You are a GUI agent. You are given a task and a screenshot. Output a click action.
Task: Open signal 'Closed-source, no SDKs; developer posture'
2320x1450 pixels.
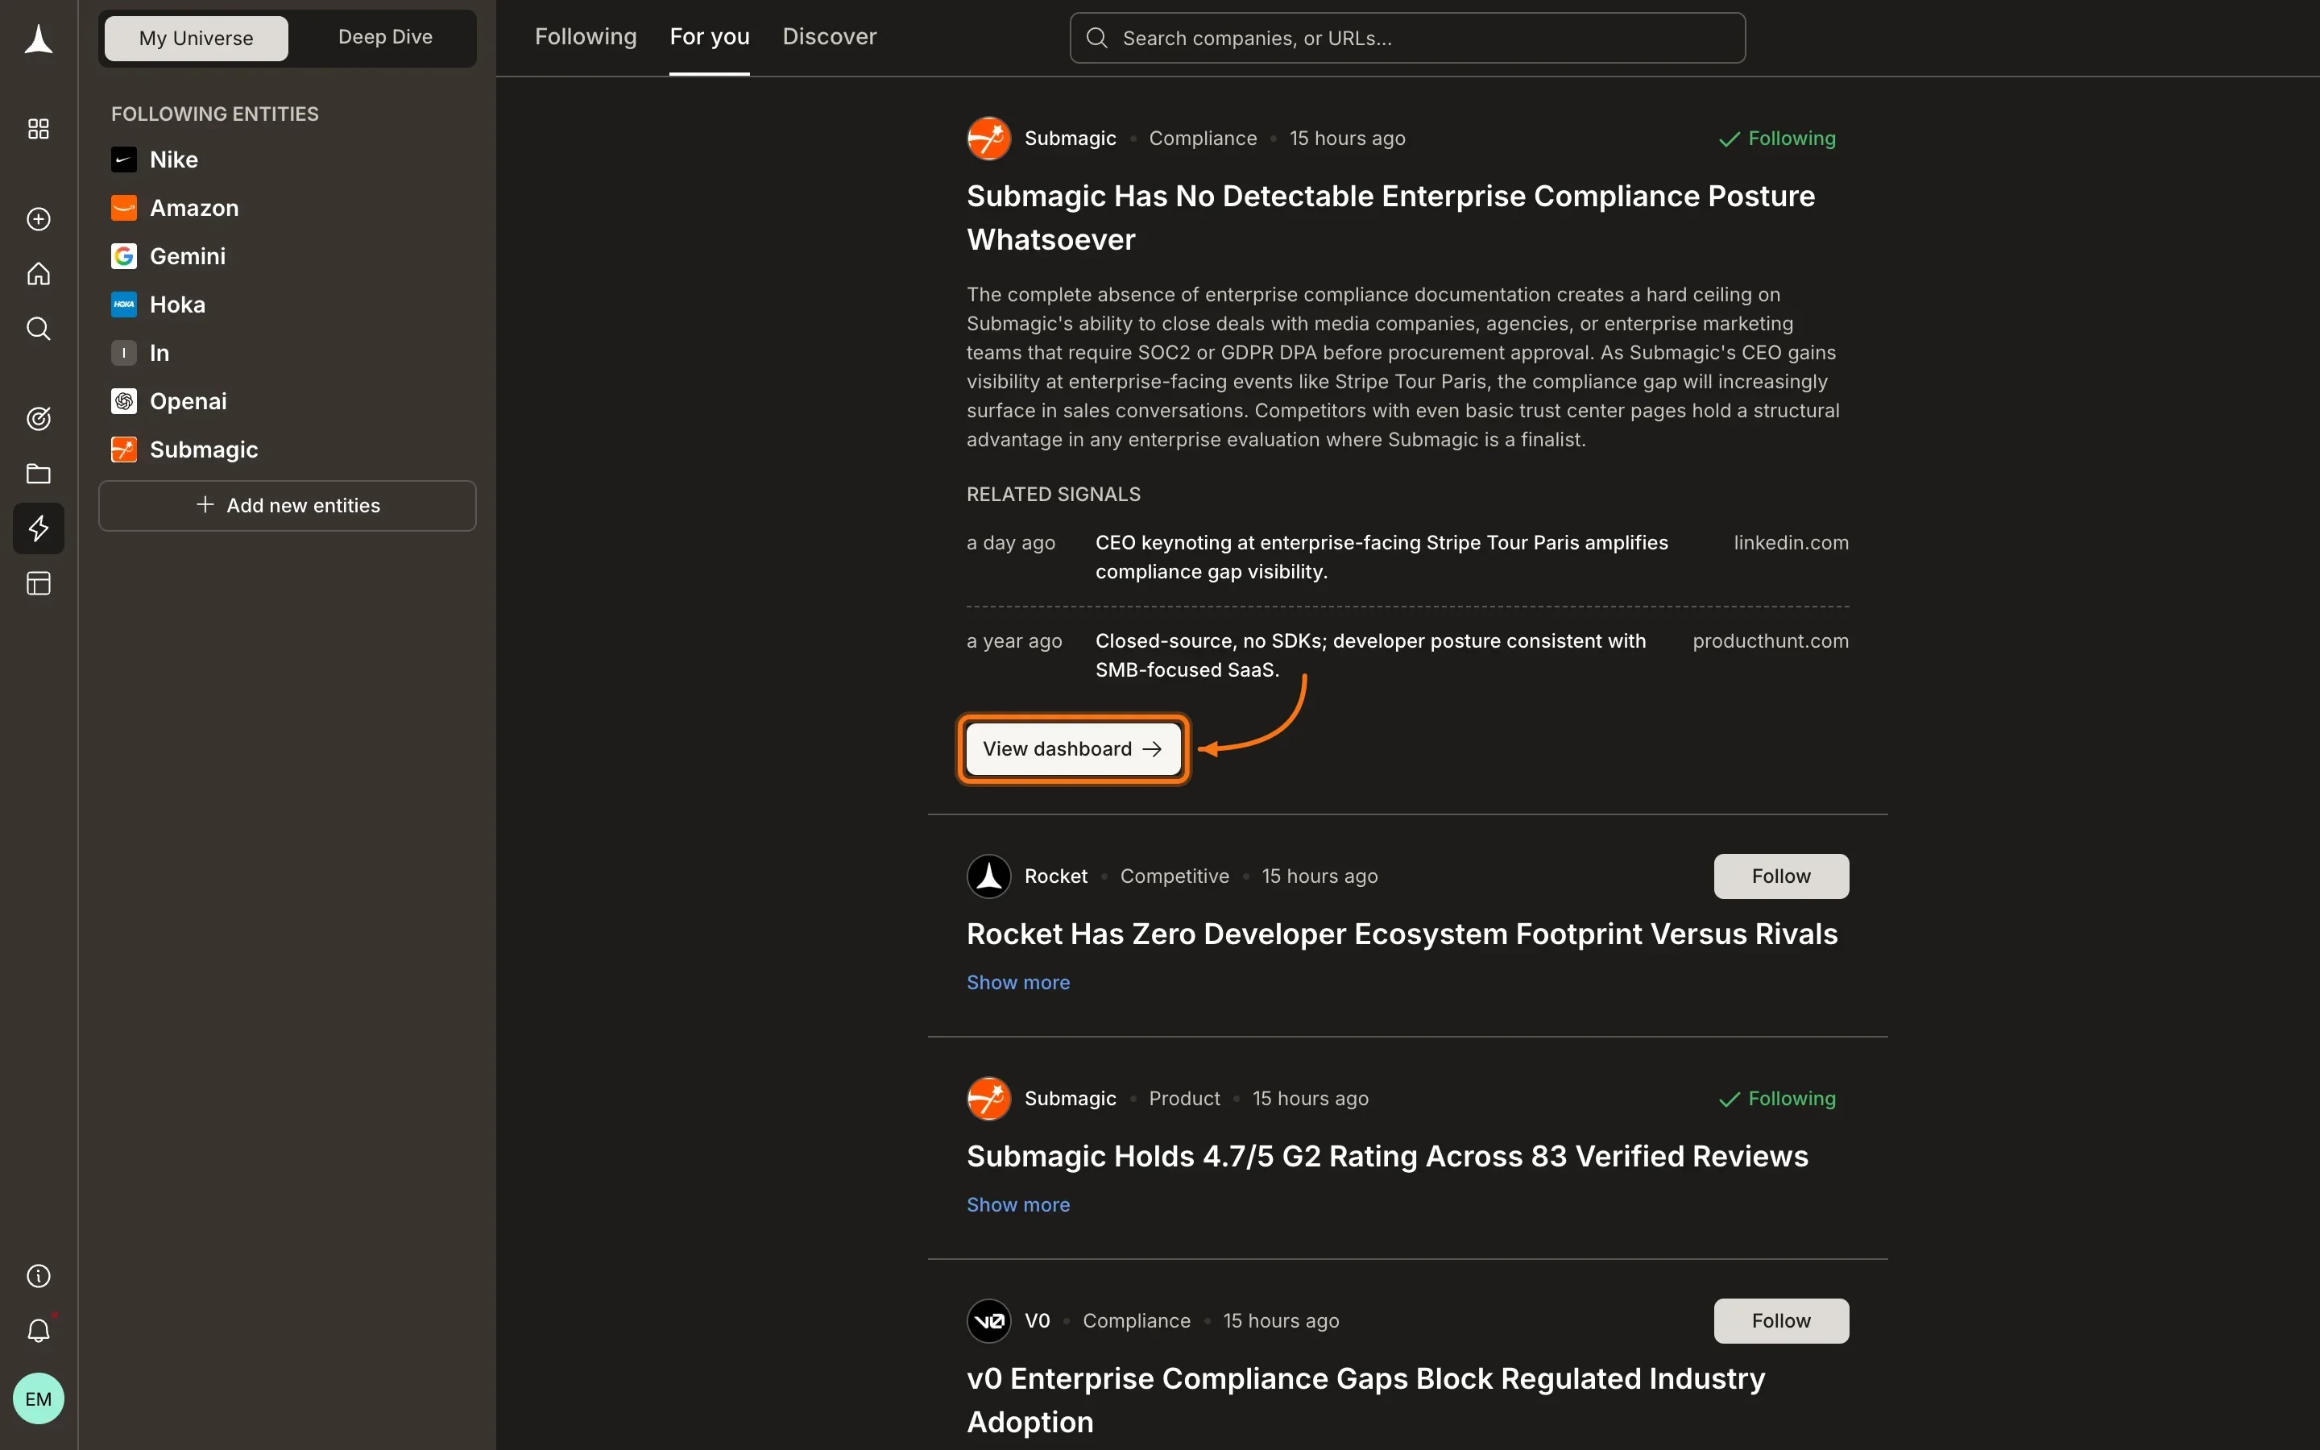point(1371,655)
